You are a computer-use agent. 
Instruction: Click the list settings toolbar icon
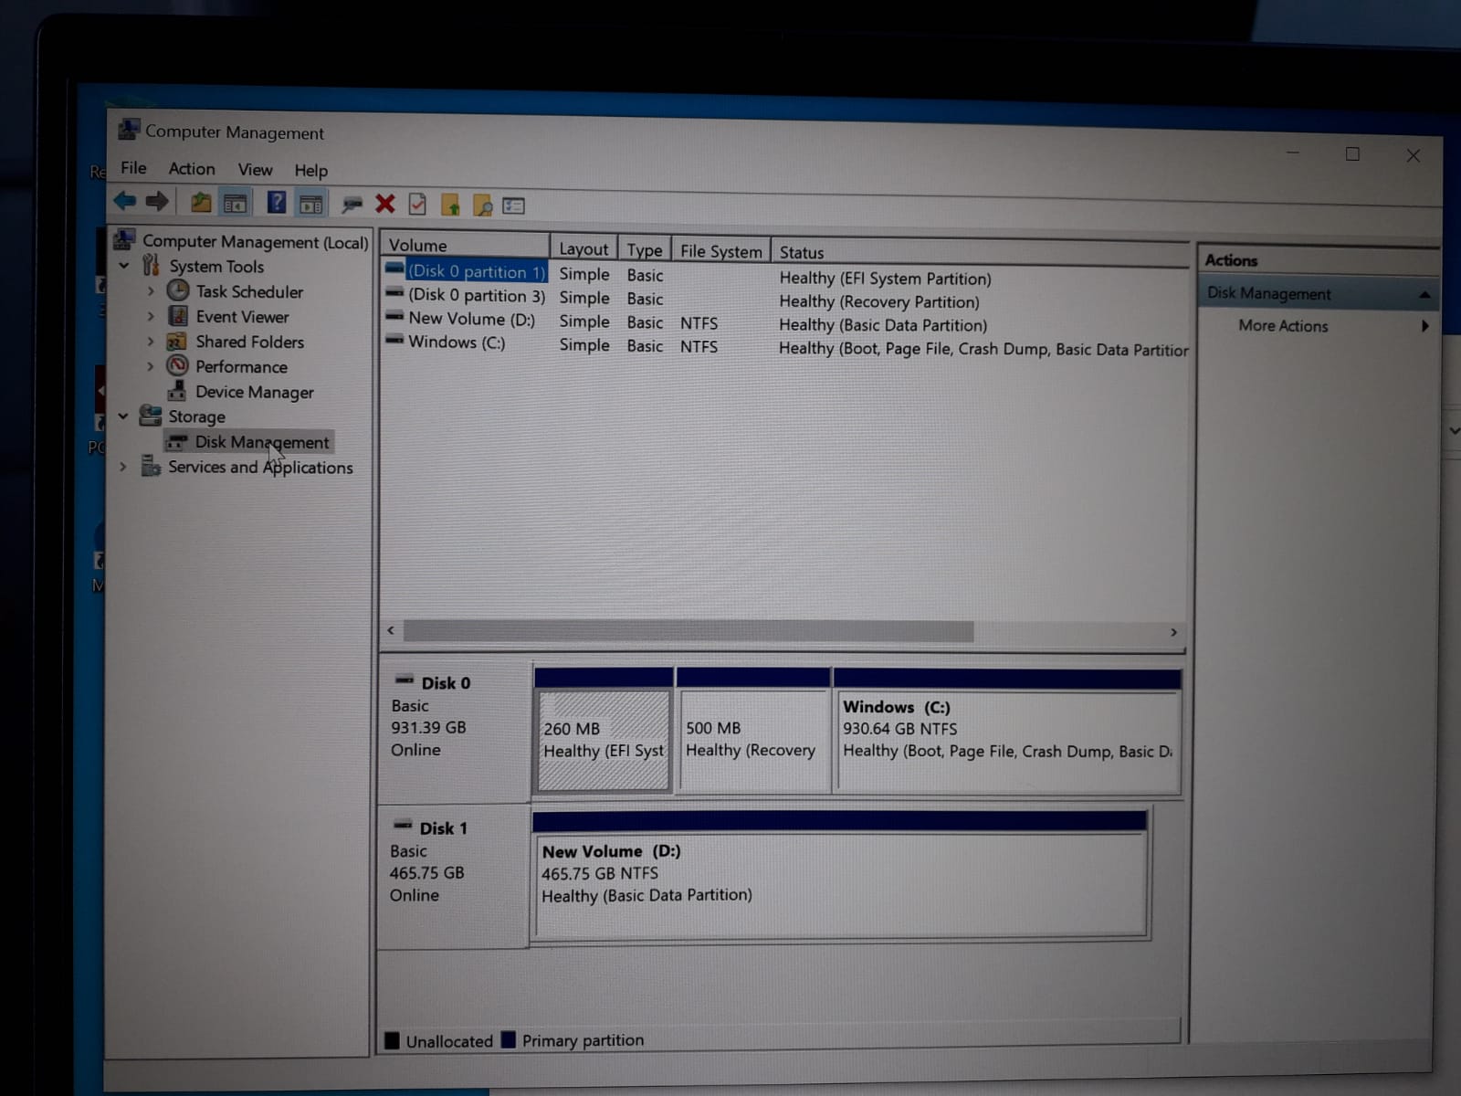point(514,206)
